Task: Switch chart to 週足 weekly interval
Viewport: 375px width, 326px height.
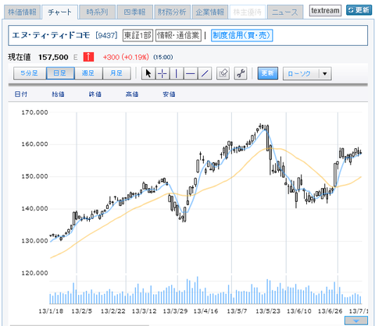Action: [88, 73]
